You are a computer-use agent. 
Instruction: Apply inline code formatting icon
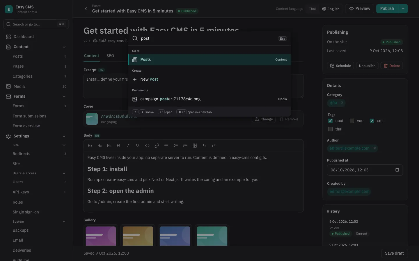point(147,146)
